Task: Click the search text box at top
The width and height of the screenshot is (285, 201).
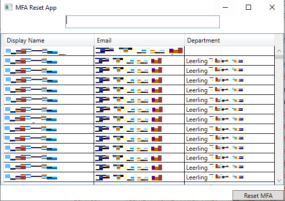Action: pos(142,22)
